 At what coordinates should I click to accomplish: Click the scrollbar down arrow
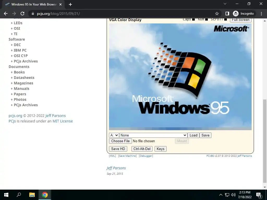click(x=265, y=187)
